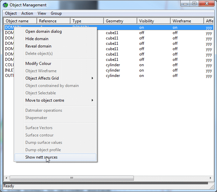This screenshot has height=192, width=217.
Task: Select 'Modify Colour' option
Action: click(x=38, y=64)
